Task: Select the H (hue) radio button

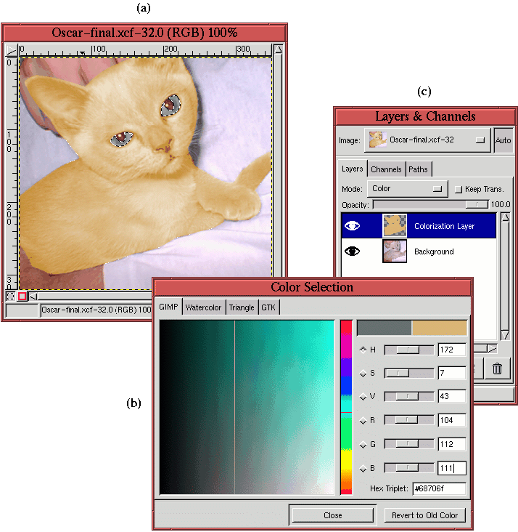Action: click(363, 350)
